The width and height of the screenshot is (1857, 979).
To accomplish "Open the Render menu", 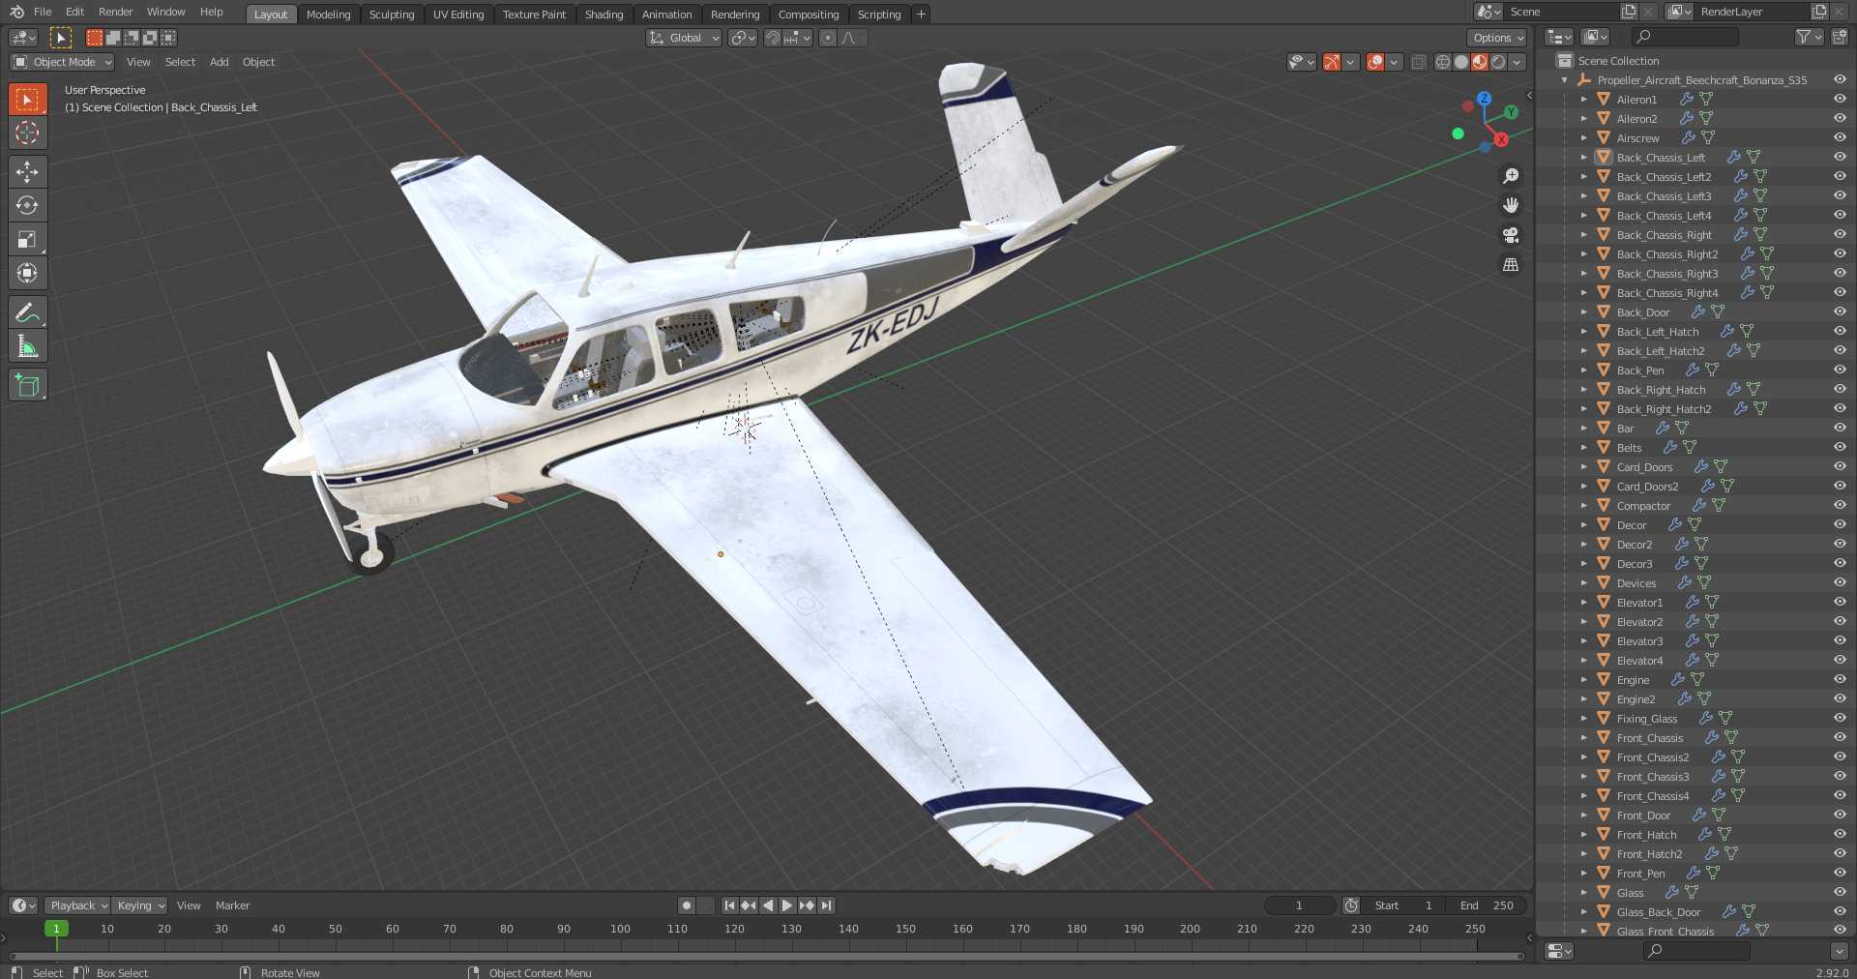I will [x=116, y=12].
